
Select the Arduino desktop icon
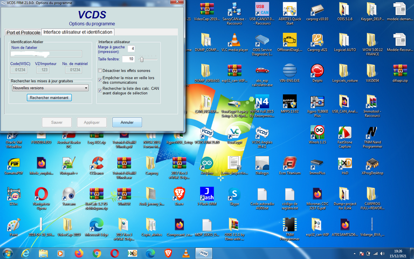click(x=207, y=166)
